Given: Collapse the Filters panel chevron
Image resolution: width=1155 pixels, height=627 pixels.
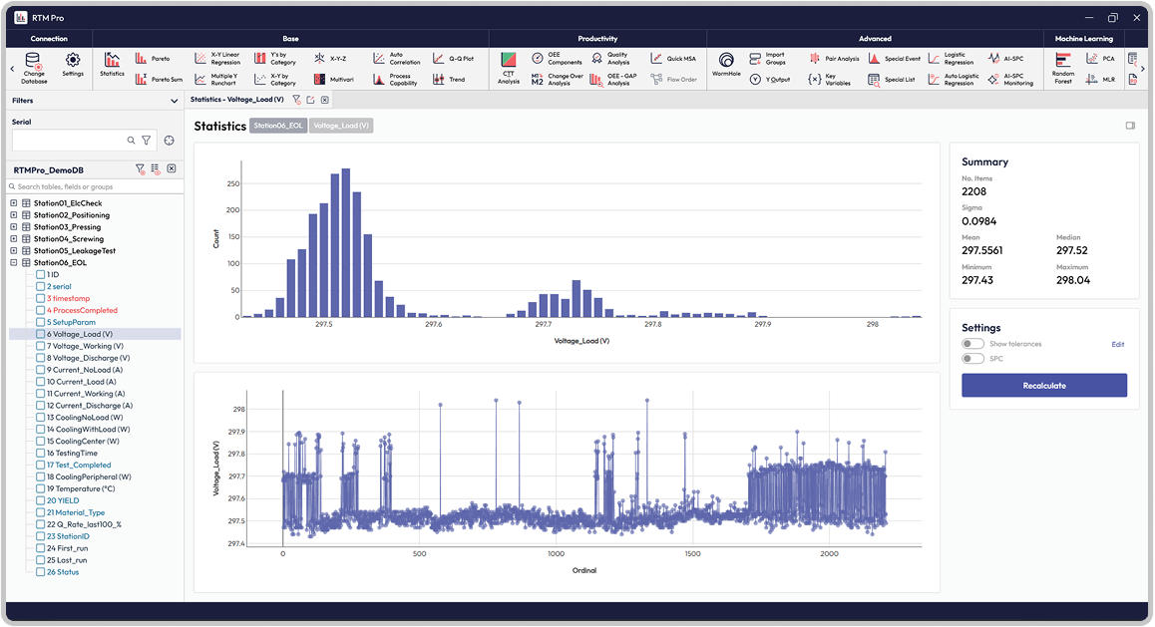Looking at the screenshot, I should [x=175, y=101].
